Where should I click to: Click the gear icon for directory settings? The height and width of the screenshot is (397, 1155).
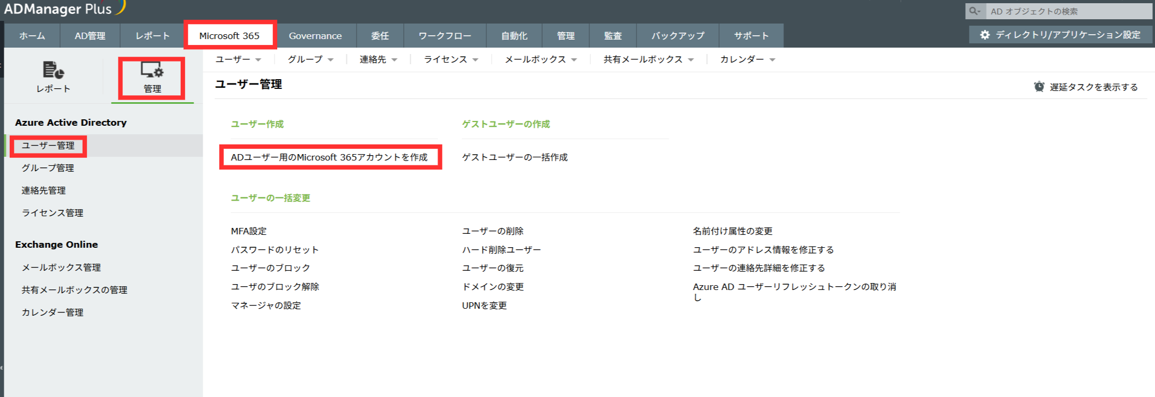pyautogui.click(x=984, y=35)
